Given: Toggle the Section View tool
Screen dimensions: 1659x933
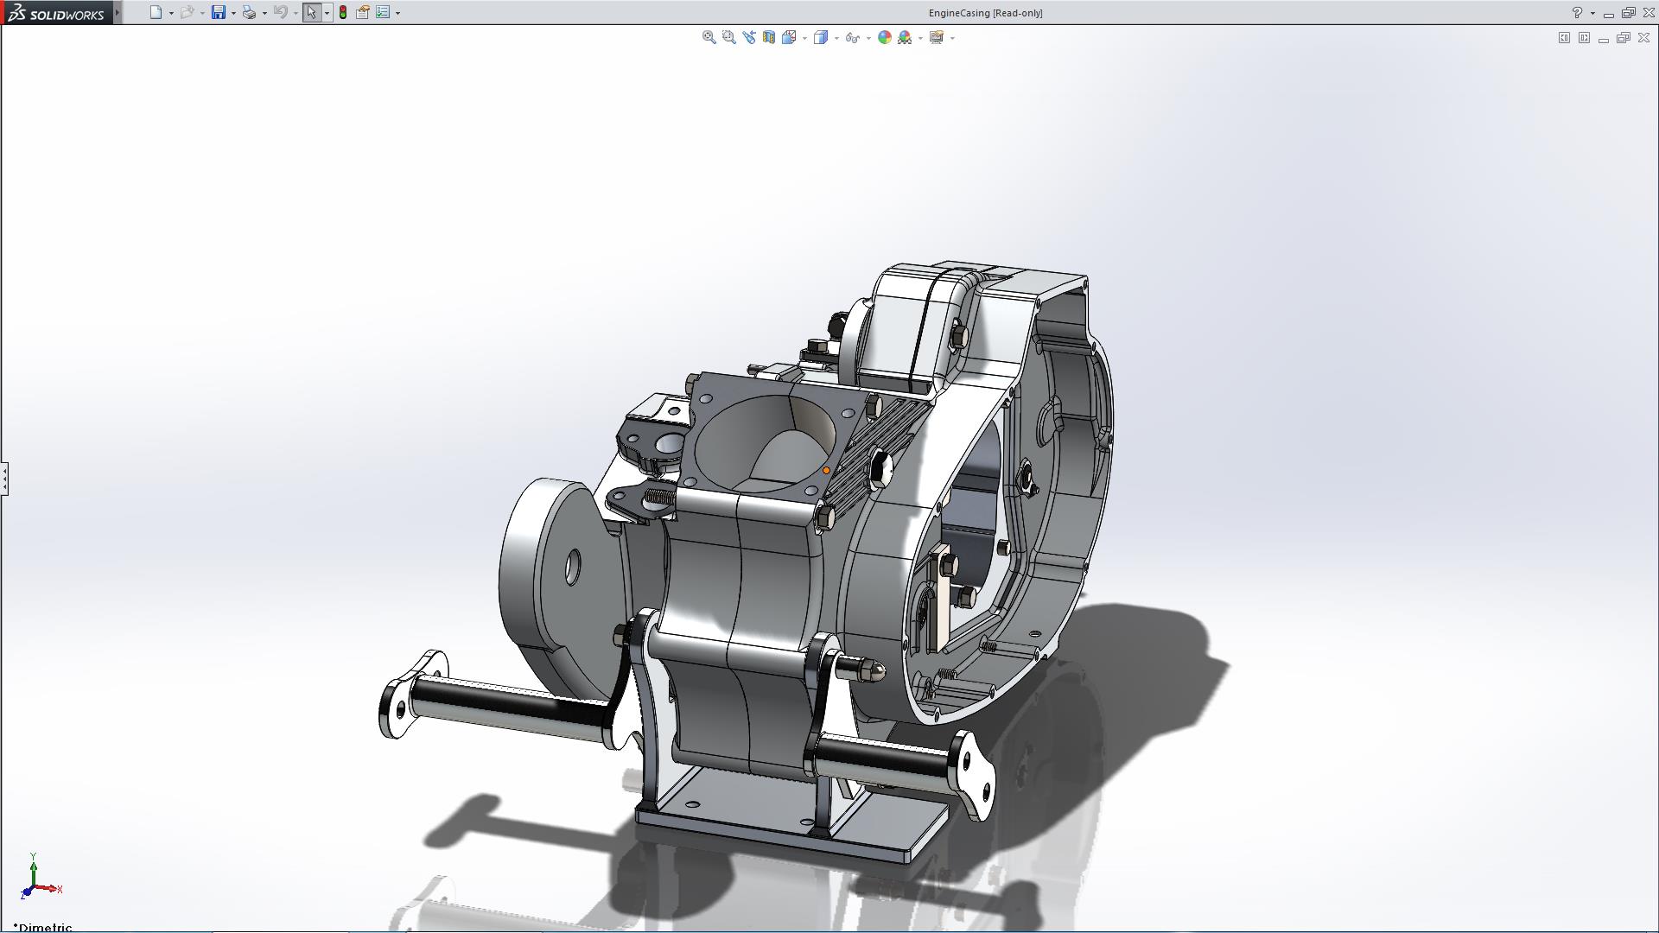Looking at the screenshot, I should click(x=768, y=37).
